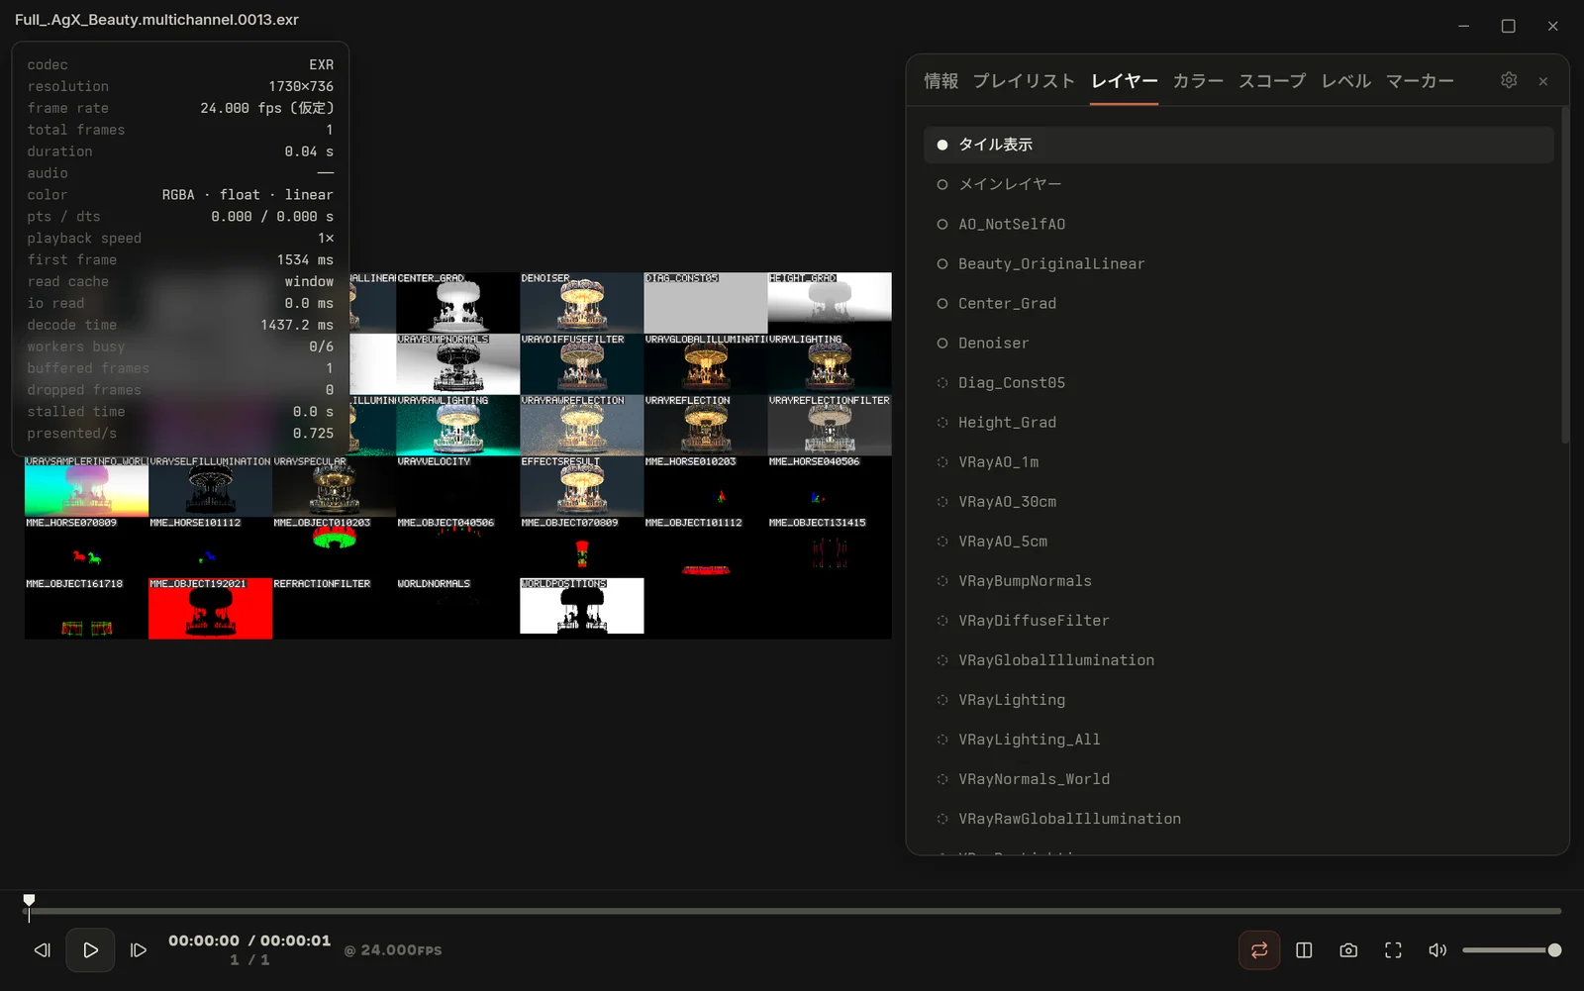
Task: Open the VRAYVELOCITY tile thumbnail
Action: (x=457, y=486)
